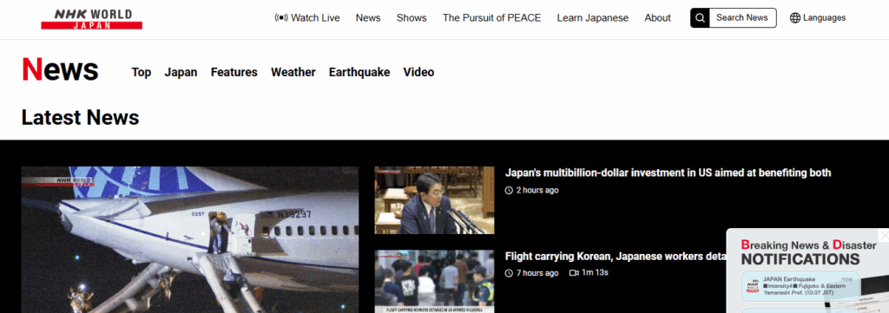Screen dimensions: 889x313
Task: Select the Weather tab
Action: point(293,72)
